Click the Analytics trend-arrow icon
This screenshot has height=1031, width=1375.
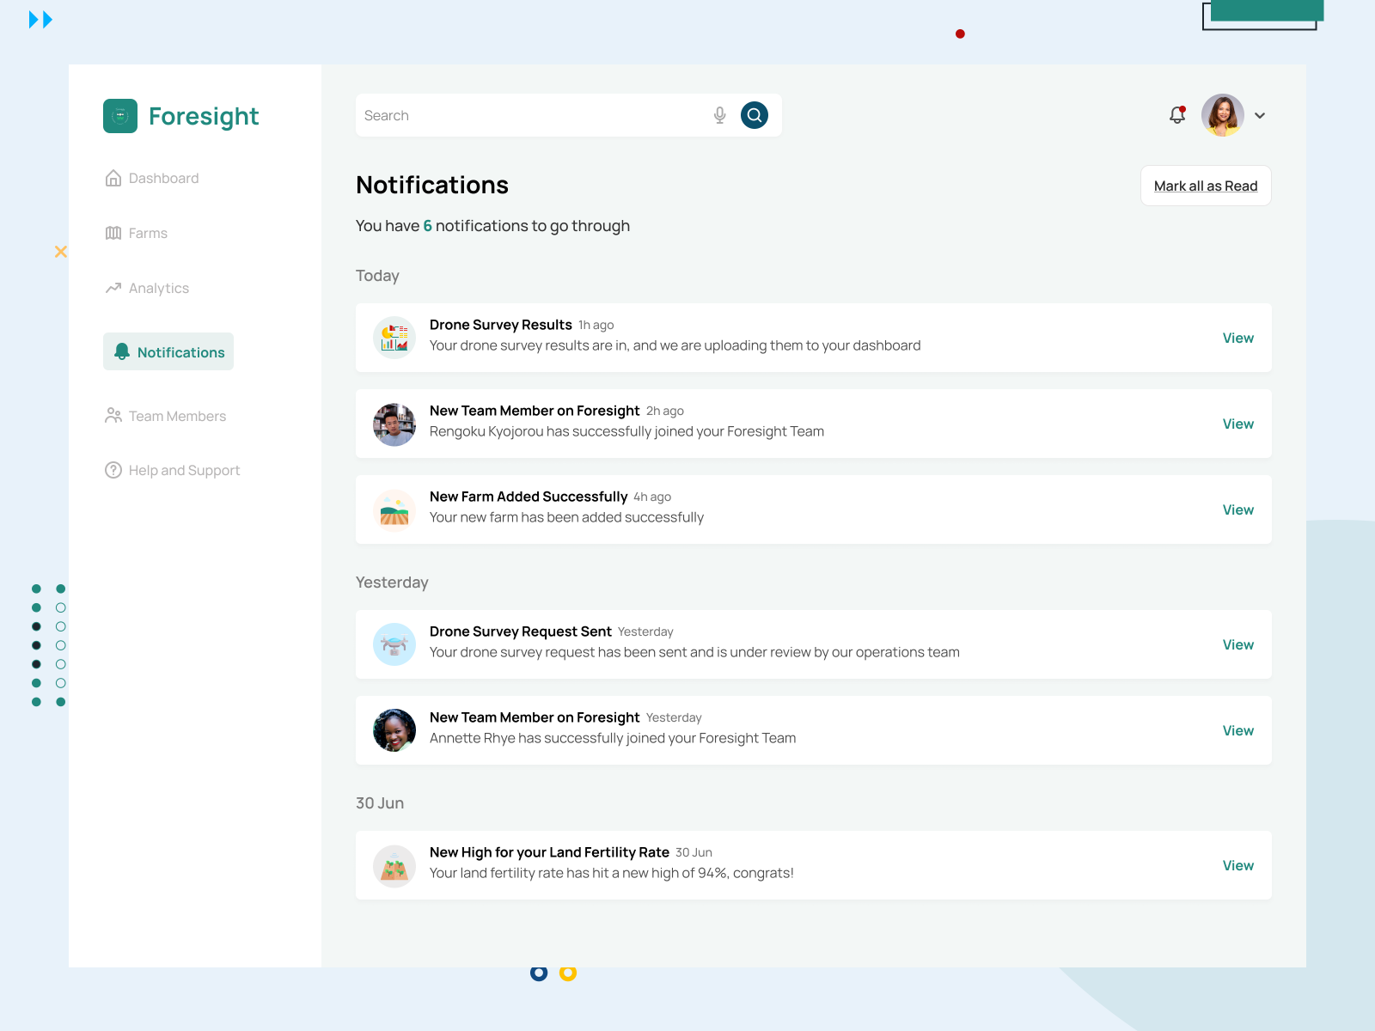[114, 288]
